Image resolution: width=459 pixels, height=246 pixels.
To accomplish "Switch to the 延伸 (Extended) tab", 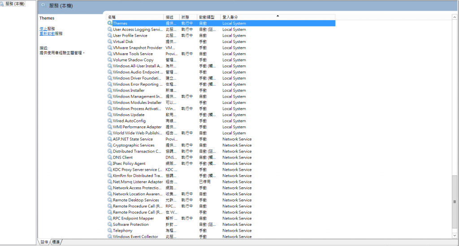I will [44, 242].
